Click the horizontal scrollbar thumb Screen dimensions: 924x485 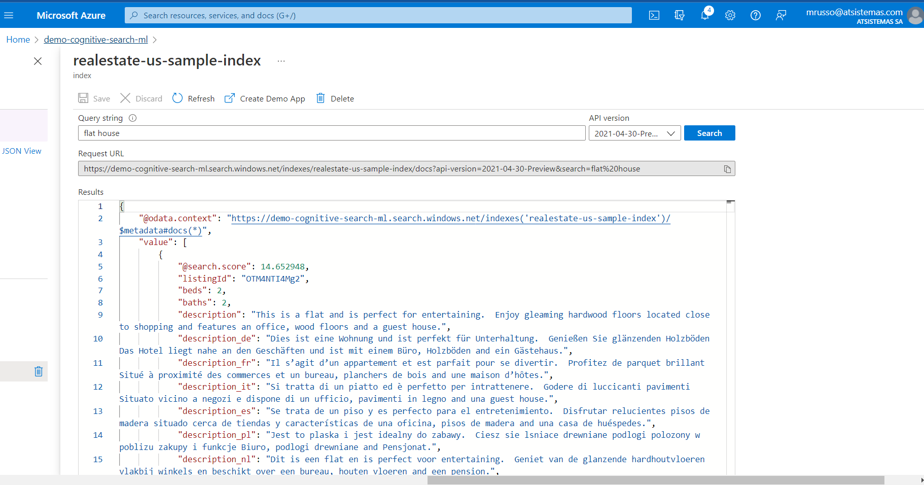tap(656, 480)
